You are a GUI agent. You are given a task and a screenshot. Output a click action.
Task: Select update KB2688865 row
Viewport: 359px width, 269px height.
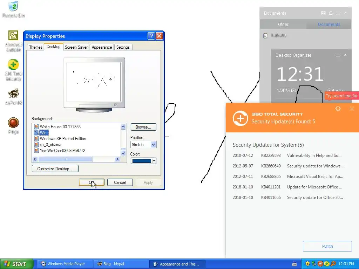coord(288,177)
